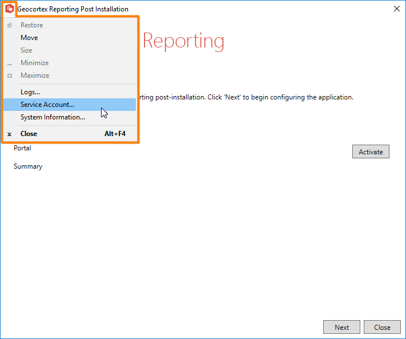Open the Service Account... menu item
This screenshot has height=339, width=406.
[47, 105]
